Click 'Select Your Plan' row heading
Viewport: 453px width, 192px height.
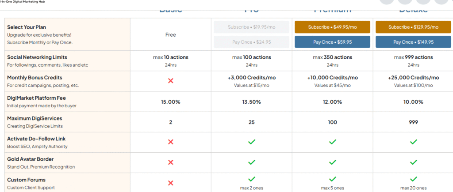tap(27, 27)
